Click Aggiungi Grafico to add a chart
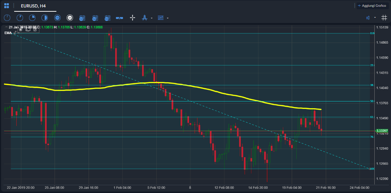Viewport: 391px width, 193px height. [373, 5]
